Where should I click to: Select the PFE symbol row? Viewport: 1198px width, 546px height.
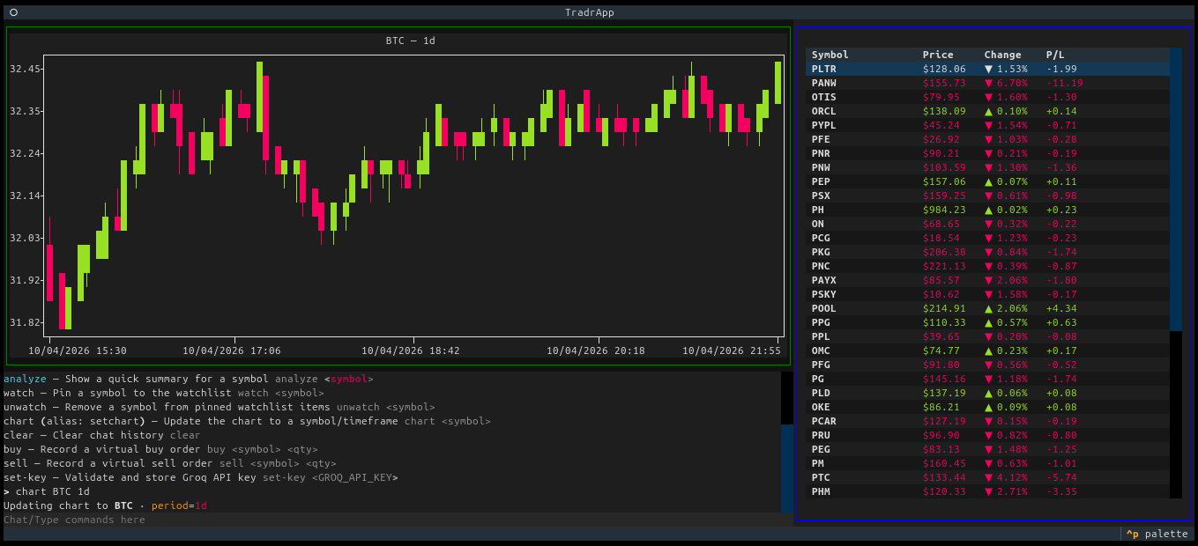coord(987,139)
